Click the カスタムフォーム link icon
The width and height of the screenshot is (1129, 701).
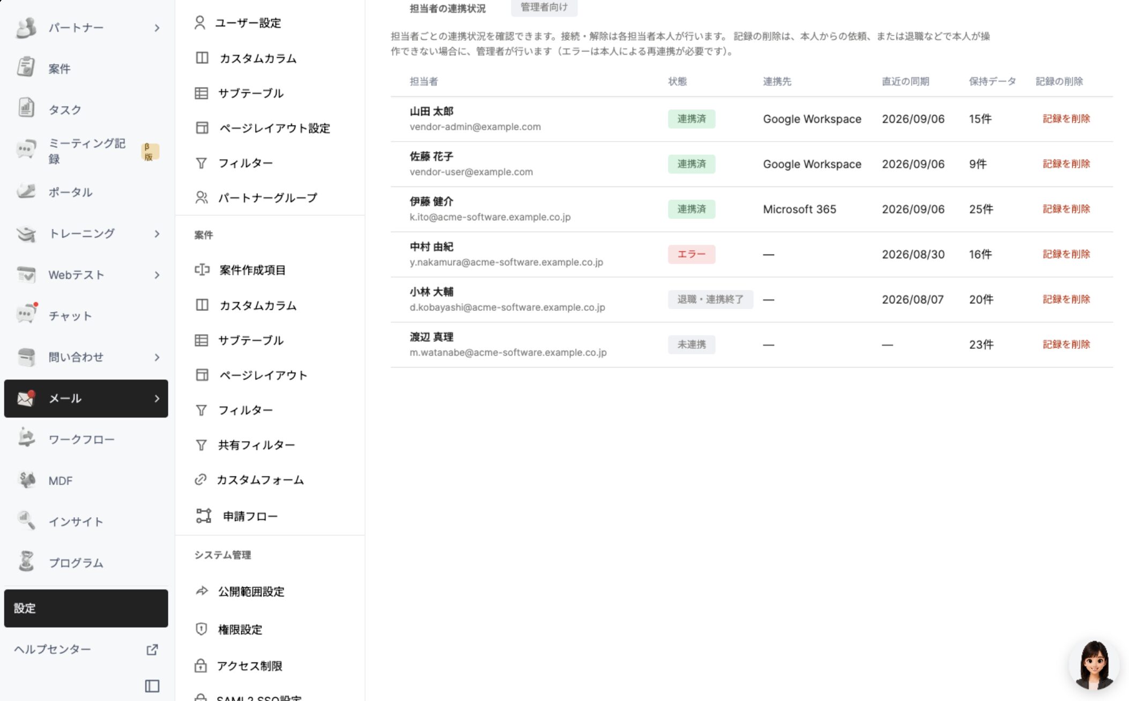pos(200,479)
